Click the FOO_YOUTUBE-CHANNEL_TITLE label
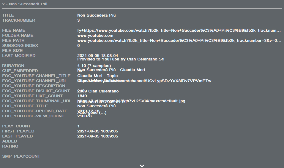Screen dimensions: 284x168 point(36,76)
